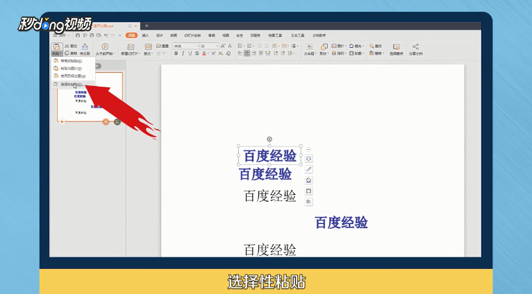The height and width of the screenshot is (294, 532).
Task: Click the save icon in quick access toolbar
Action: pos(78,35)
